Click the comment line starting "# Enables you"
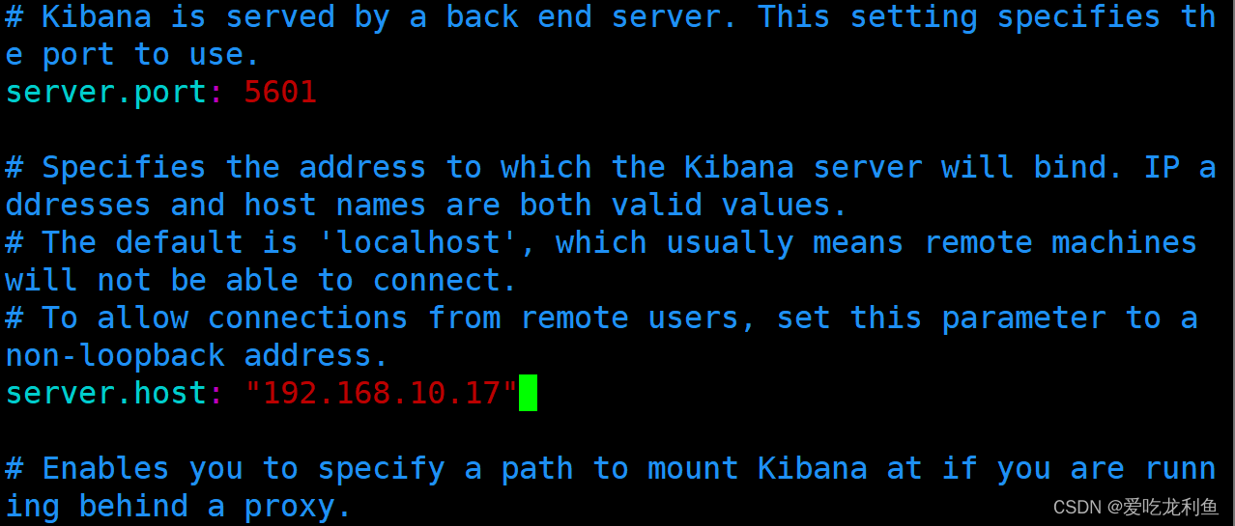1235x526 pixels. tap(611, 468)
